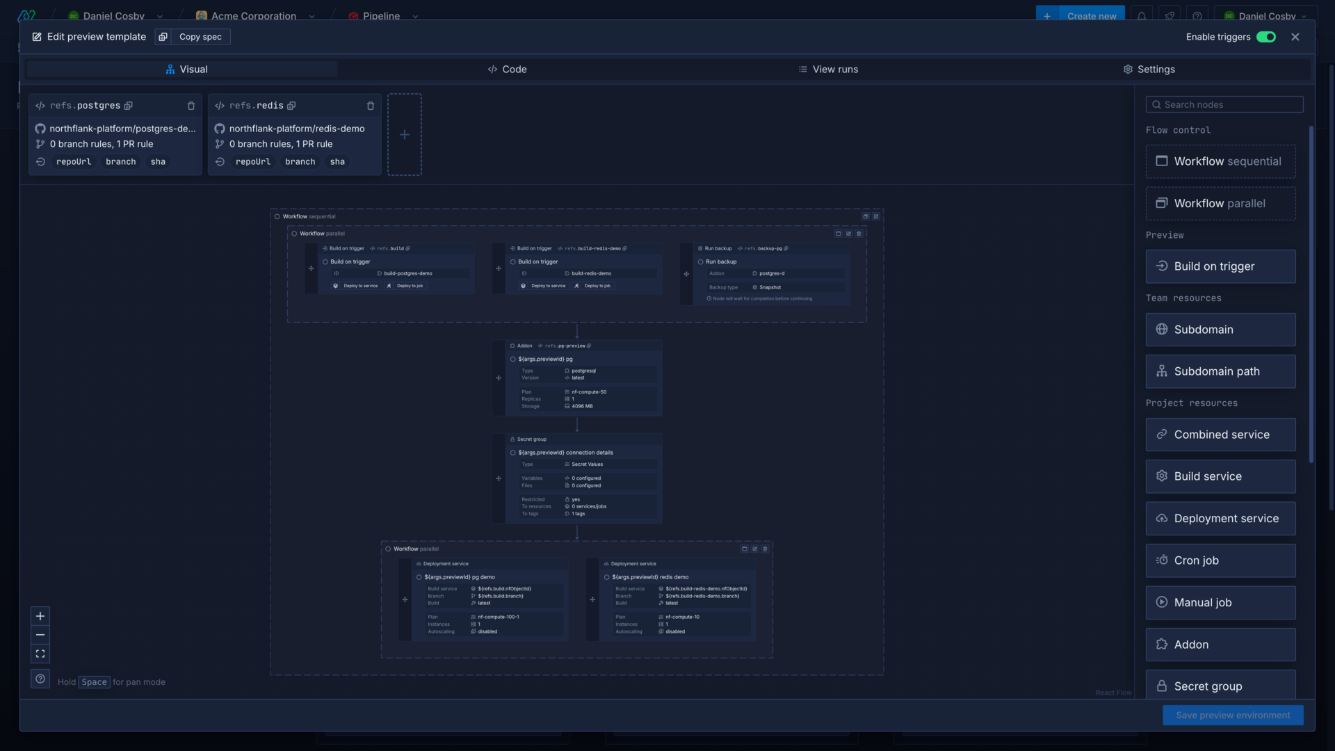Select the top Workflow parallel node circle
This screenshot has height=751, width=1335.
pos(294,234)
